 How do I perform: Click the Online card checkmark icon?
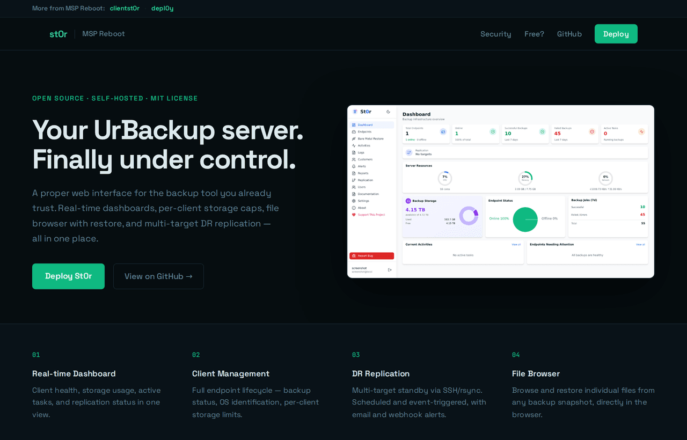pos(493,131)
